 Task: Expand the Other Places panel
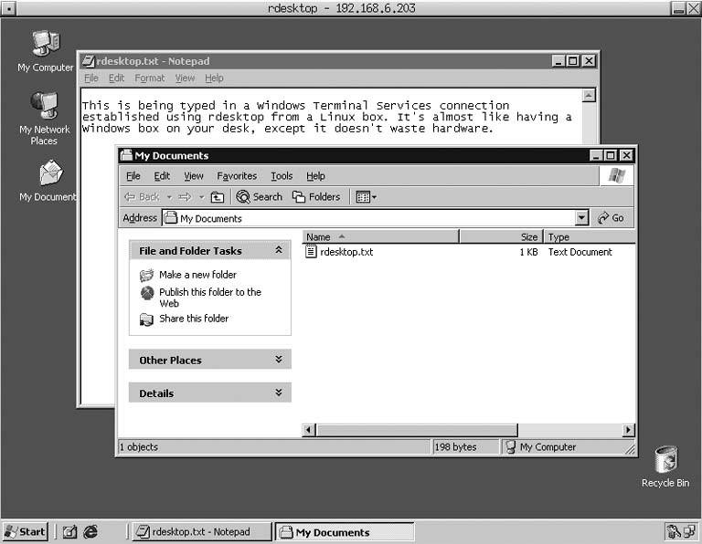tap(279, 360)
